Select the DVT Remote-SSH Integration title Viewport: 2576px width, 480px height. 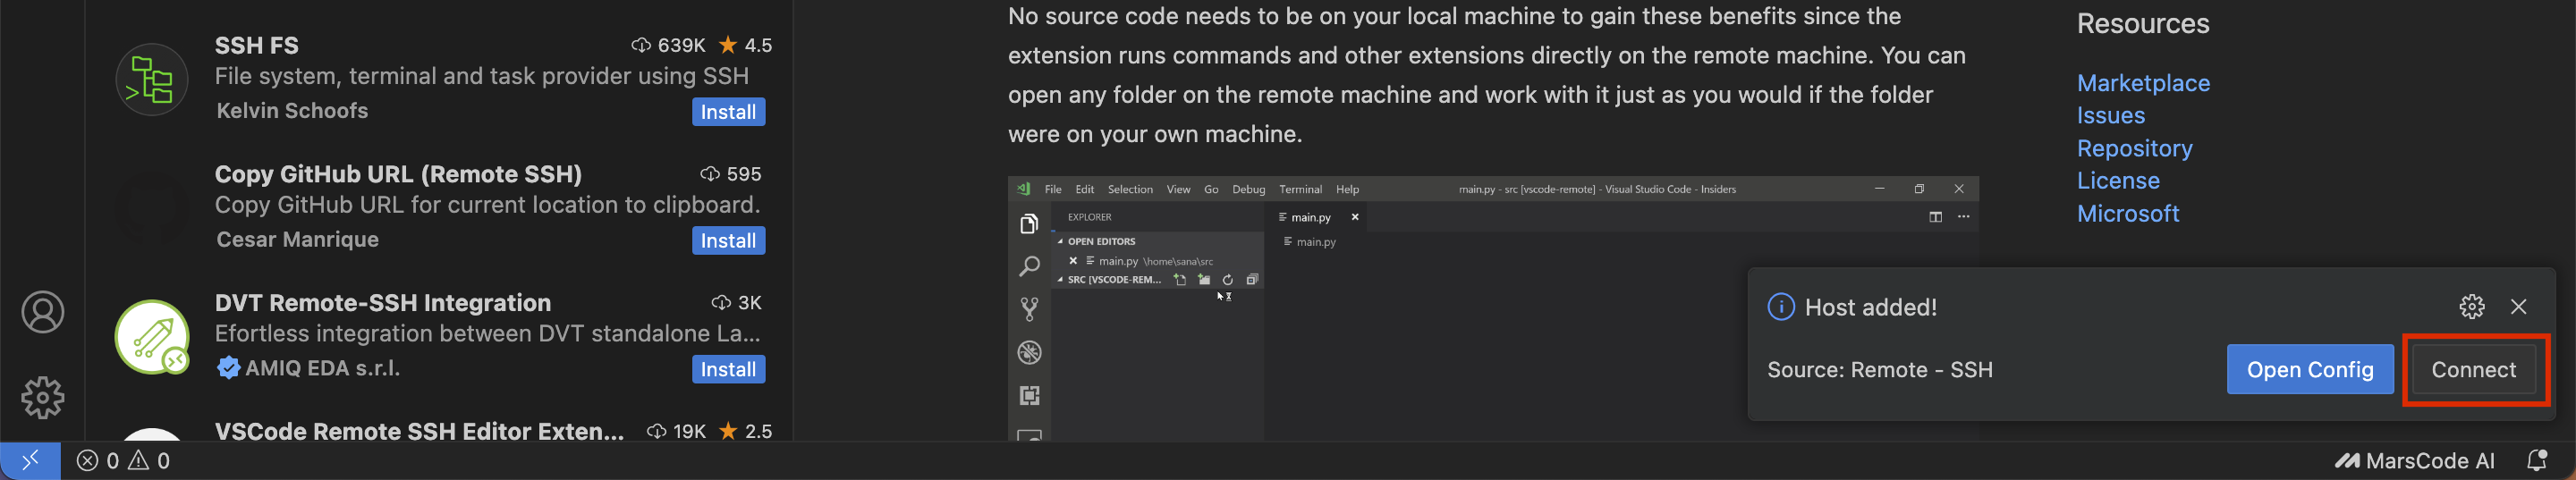pos(383,303)
